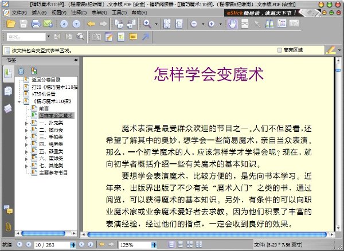Switch to continuous page layout in status bar
This screenshot has height=251, width=344.
tap(181, 244)
